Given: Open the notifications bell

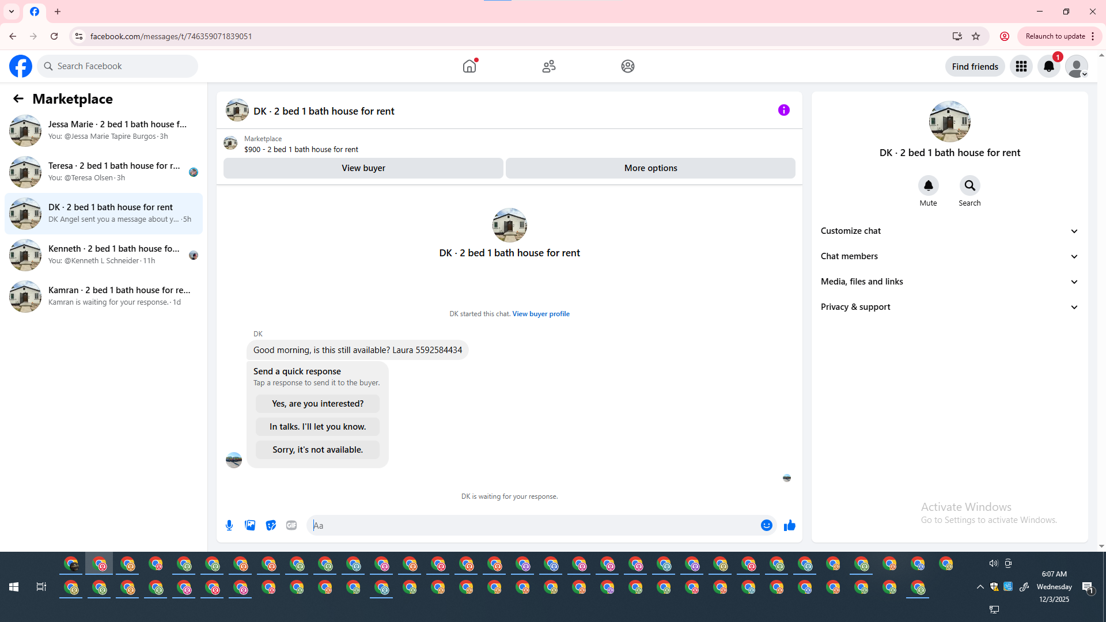Looking at the screenshot, I should pyautogui.click(x=1049, y=66).
